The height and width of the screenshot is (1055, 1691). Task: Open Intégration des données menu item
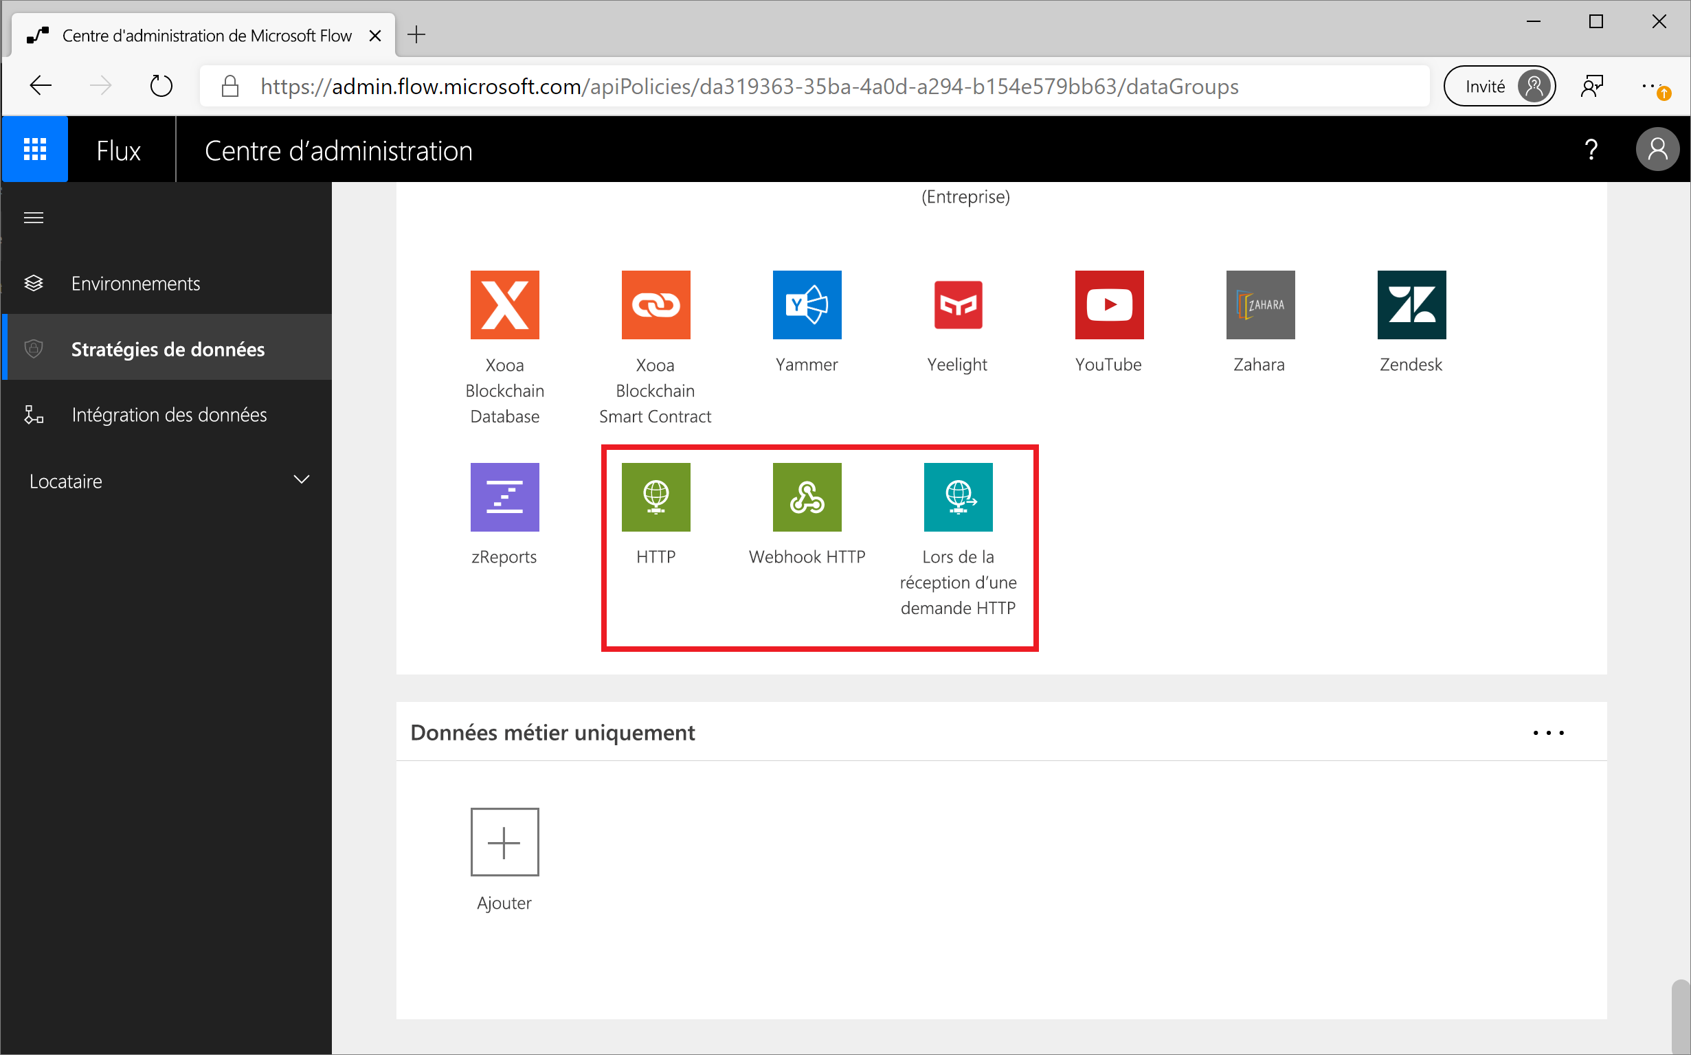[169, 414]
